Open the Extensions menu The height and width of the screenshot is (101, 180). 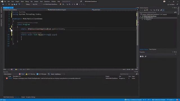tap(47, 1)
